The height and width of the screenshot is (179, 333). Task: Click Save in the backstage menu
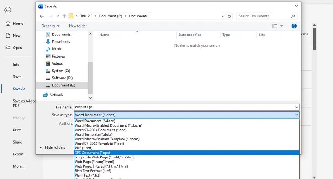tap(17, 77)
